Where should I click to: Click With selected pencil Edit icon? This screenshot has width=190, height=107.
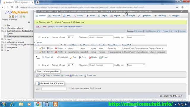pyautogui.click(x=71, y=57)
